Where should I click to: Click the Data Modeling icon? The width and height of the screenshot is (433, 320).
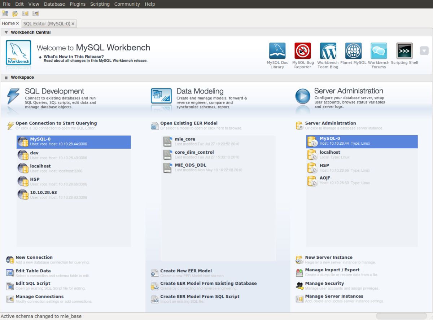tap(161, 96)
